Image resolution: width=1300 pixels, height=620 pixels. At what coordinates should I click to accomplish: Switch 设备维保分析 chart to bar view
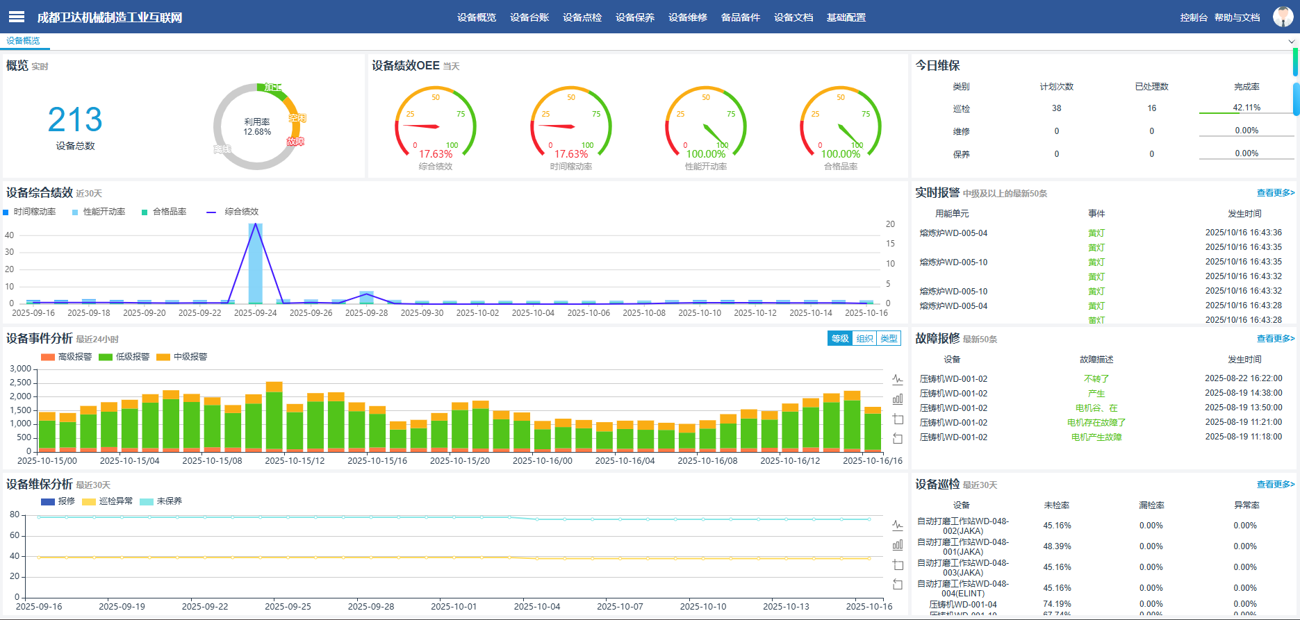pos(898,545)
